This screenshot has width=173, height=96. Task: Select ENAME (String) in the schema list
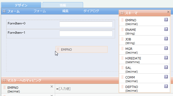point(144,31)
